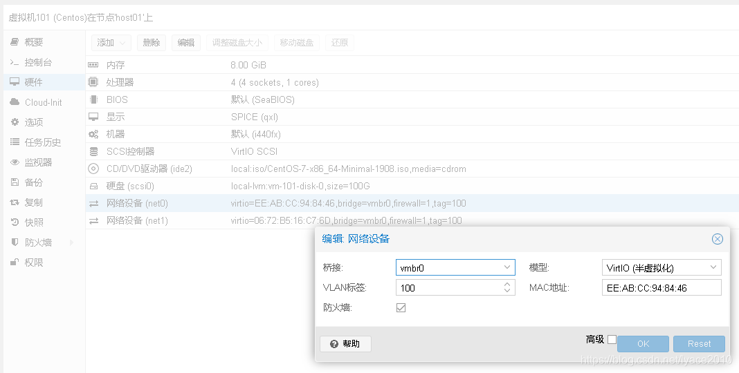Click the 调整磁盘大小 resize disk button

tap(237, 43)
